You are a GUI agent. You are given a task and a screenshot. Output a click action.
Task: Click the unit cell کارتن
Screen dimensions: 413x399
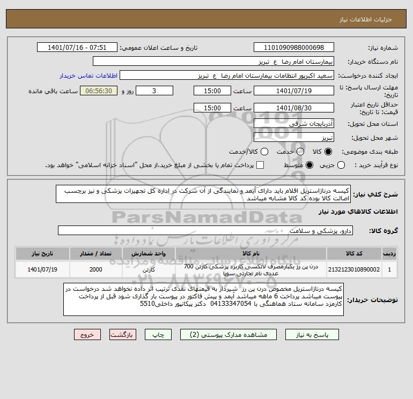(x=149, y=269)
